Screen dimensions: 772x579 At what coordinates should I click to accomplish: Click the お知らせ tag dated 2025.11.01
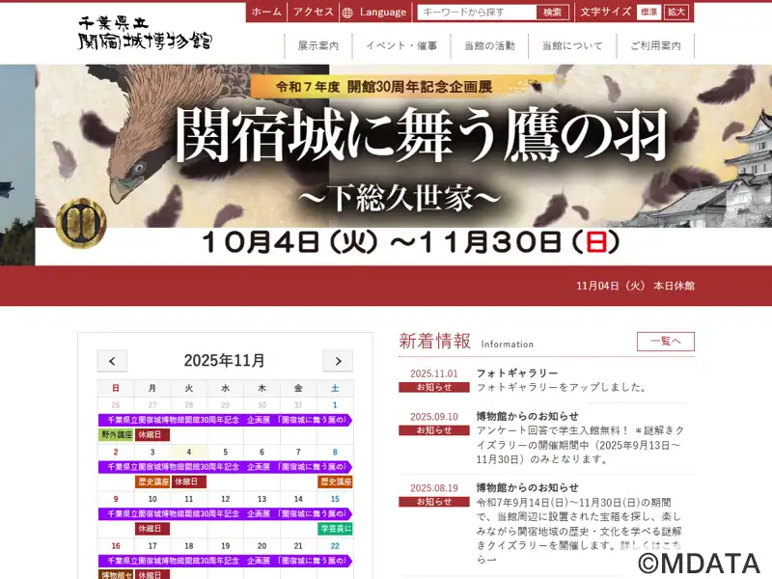(433, 388)
